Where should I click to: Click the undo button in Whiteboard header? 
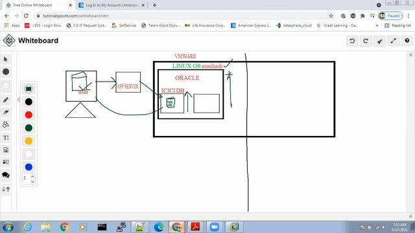(x=352, y=41)
